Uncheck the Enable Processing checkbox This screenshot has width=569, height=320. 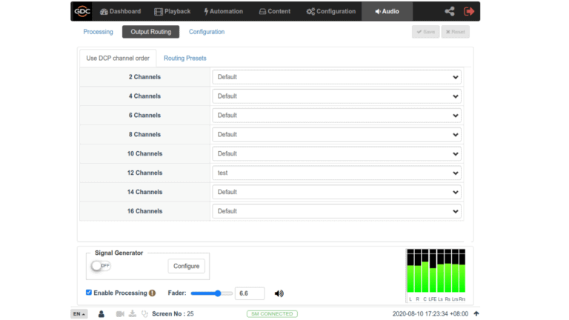(x=89, y=293)
